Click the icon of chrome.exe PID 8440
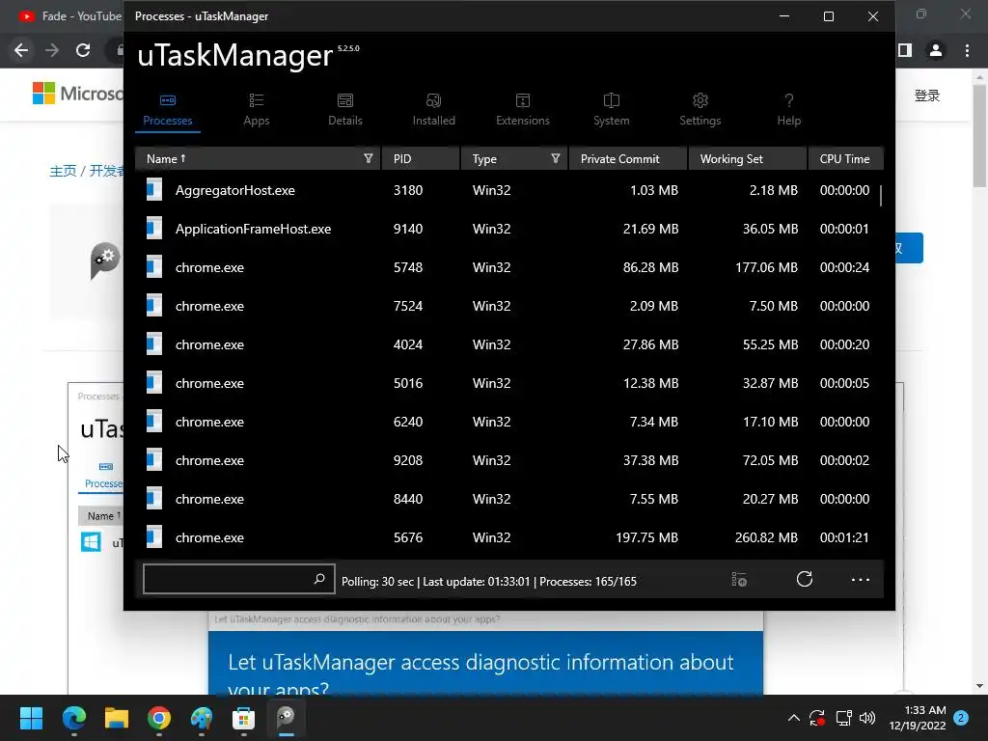Screen dimensions: 988x741 [153, 499]
